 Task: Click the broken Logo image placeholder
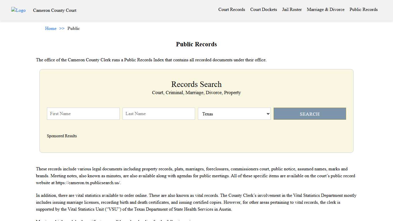(18, 10)
